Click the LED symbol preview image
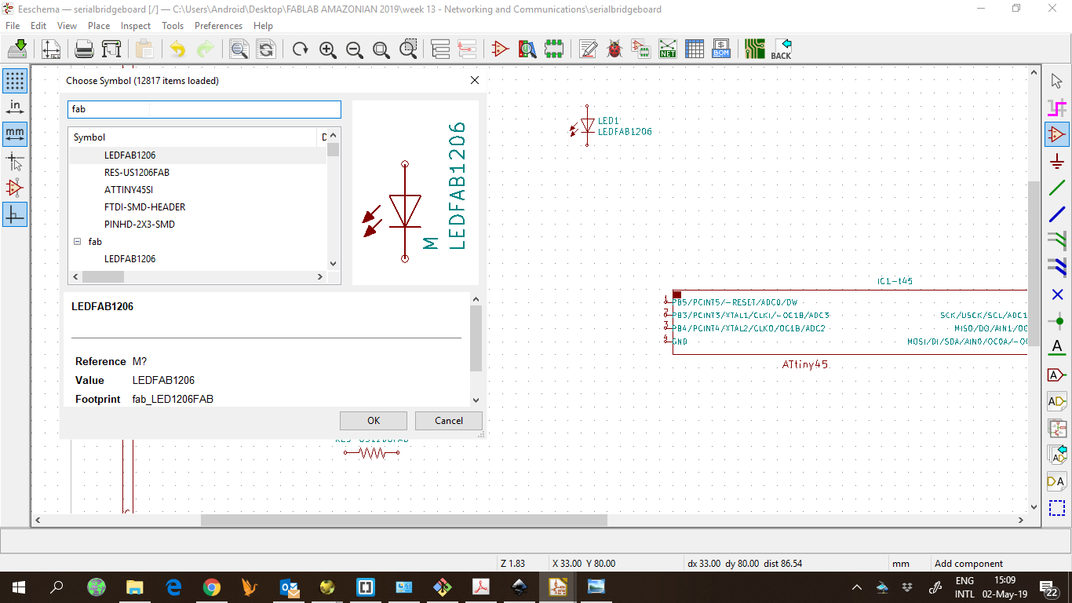 click(x=415, y=192)
